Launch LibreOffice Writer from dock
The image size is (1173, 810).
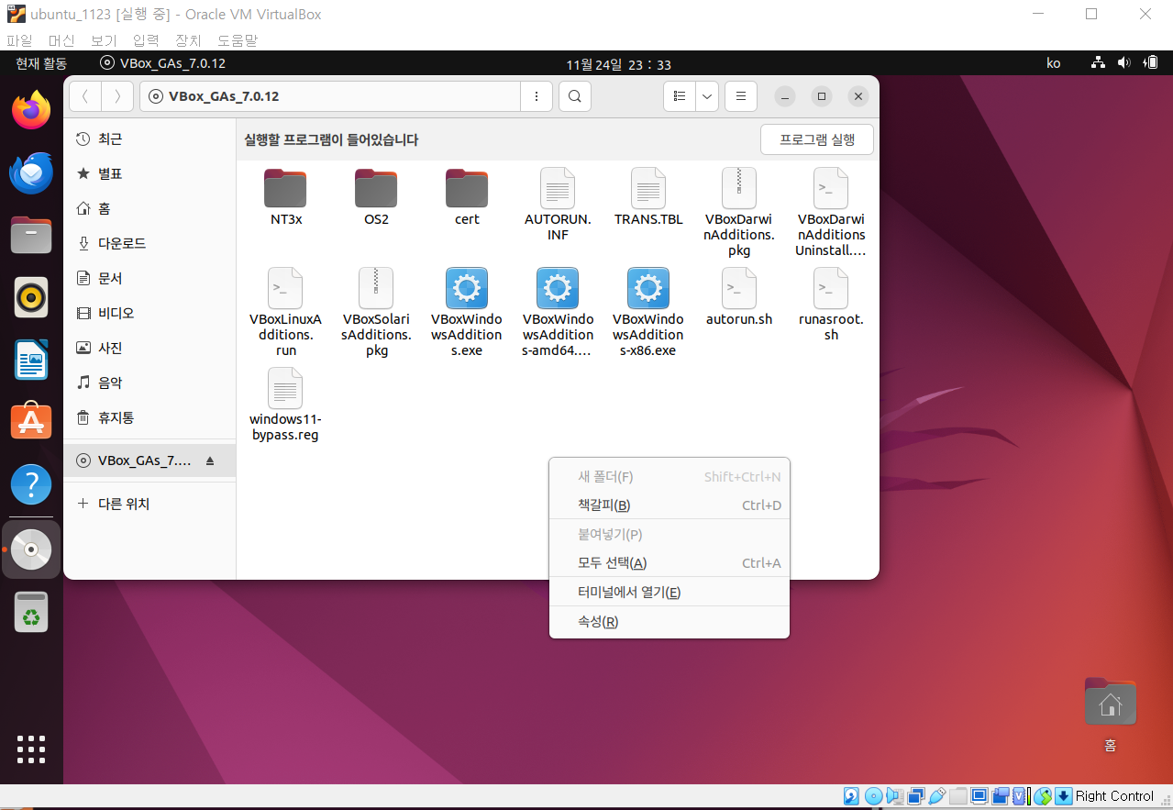pyautogui.click(x=31, y=360)
